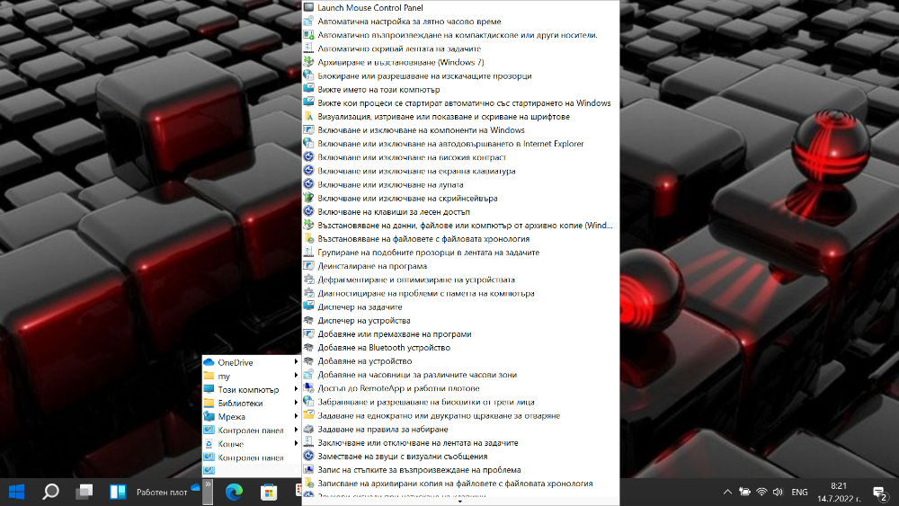
Task: Open Записване на архивирани копия на файловете
Action: pos(461,484)
